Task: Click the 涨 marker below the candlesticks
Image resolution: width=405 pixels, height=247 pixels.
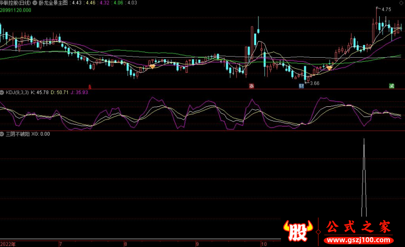Action: point(251,86)
